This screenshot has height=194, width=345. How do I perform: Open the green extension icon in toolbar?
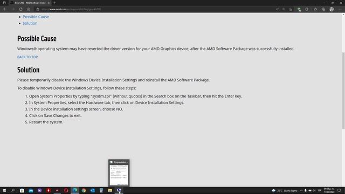(299, 9)
